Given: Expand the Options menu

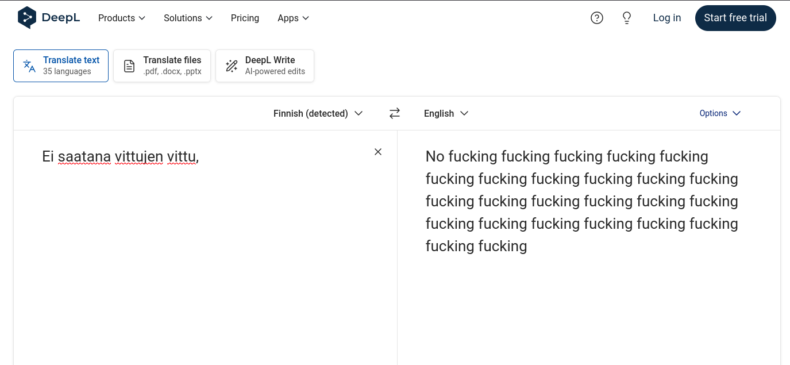Looking at the screenshot, I should pyautogui.click(x=720, y=113).
